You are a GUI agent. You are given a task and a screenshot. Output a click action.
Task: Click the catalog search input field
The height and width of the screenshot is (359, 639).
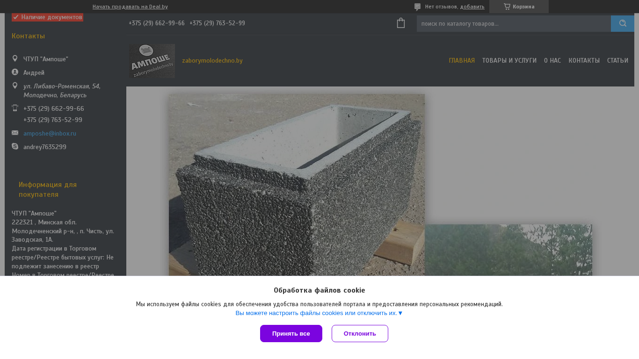point(514,23)
